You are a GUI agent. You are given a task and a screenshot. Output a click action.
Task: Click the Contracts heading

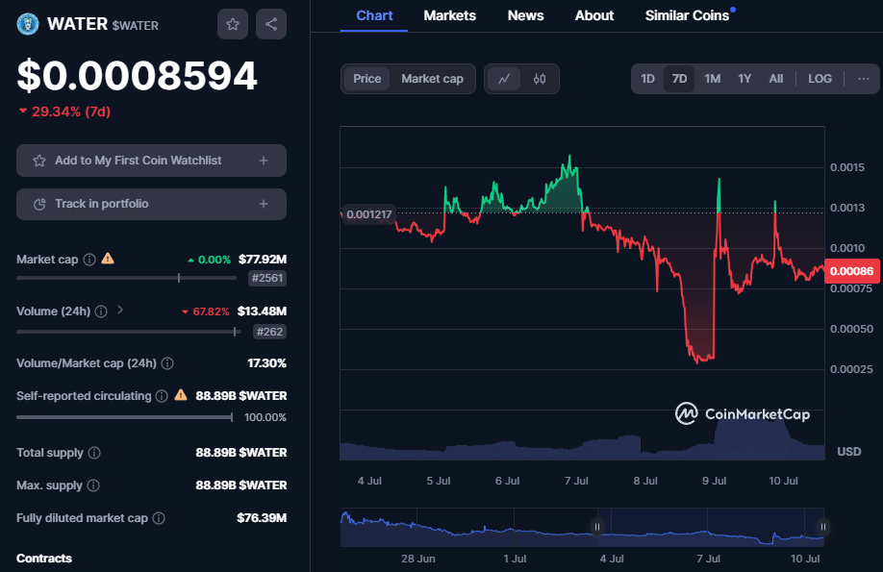(44, 559)
